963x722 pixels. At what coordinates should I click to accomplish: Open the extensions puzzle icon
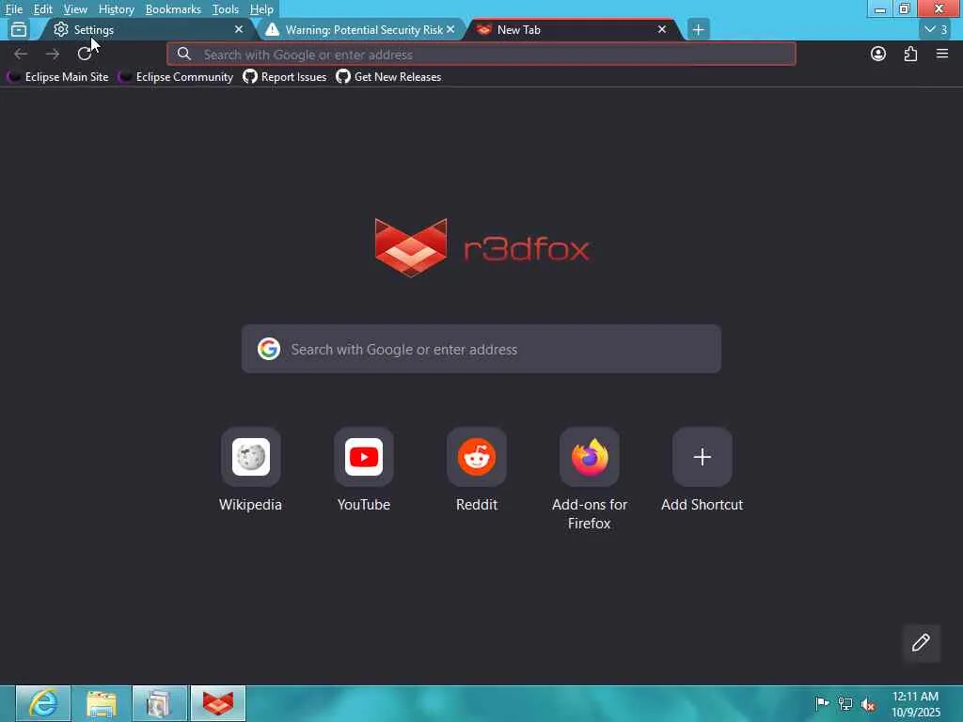point(910,54)
